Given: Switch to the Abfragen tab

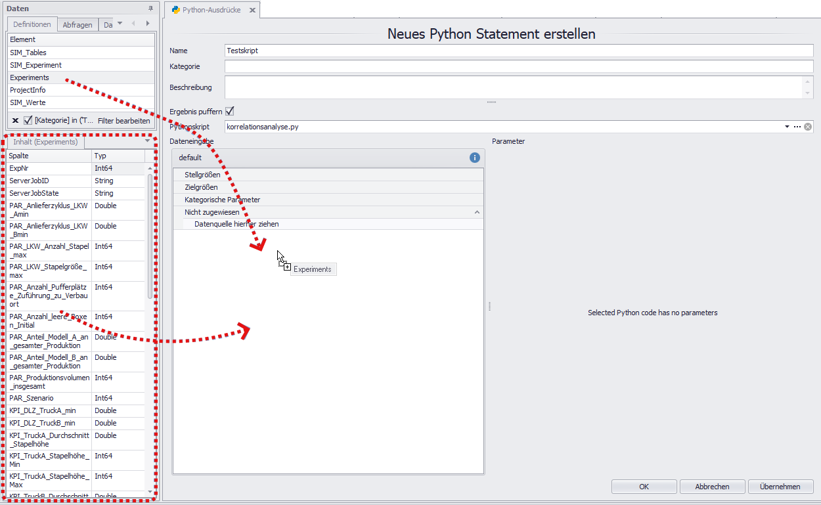Looking at the screenshot, I should [77, 24].
